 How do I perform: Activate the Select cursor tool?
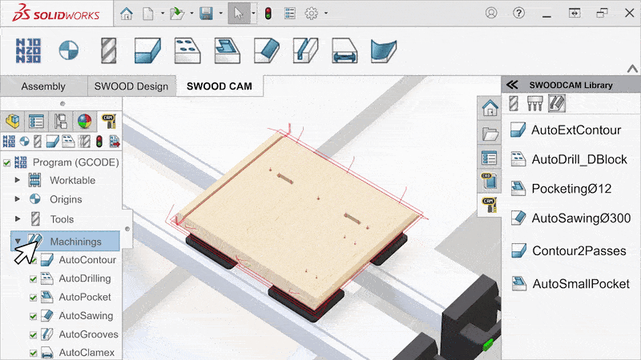(238, 14)
